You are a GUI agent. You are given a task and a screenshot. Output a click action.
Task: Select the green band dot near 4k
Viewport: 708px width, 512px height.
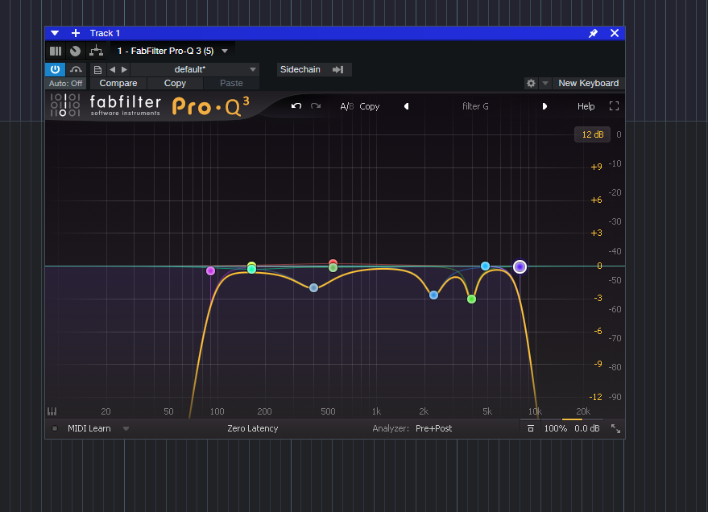coord(471,299)
